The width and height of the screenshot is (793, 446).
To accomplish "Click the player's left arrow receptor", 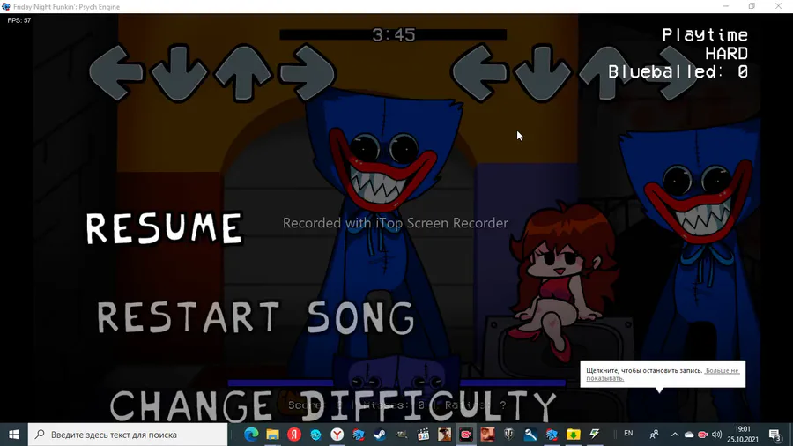I will (479, 73).
